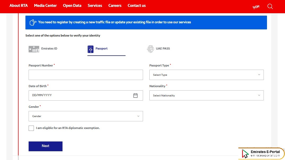The image size is (285, 160).
Task: Switch to the Emirates ID tab
Action: coord(49,48)
